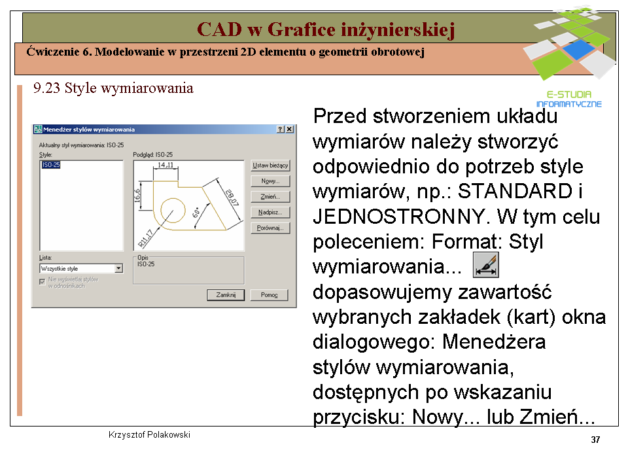Click the Opis ISO-25 description box
The image size is (628, 471).
(188, 270)
